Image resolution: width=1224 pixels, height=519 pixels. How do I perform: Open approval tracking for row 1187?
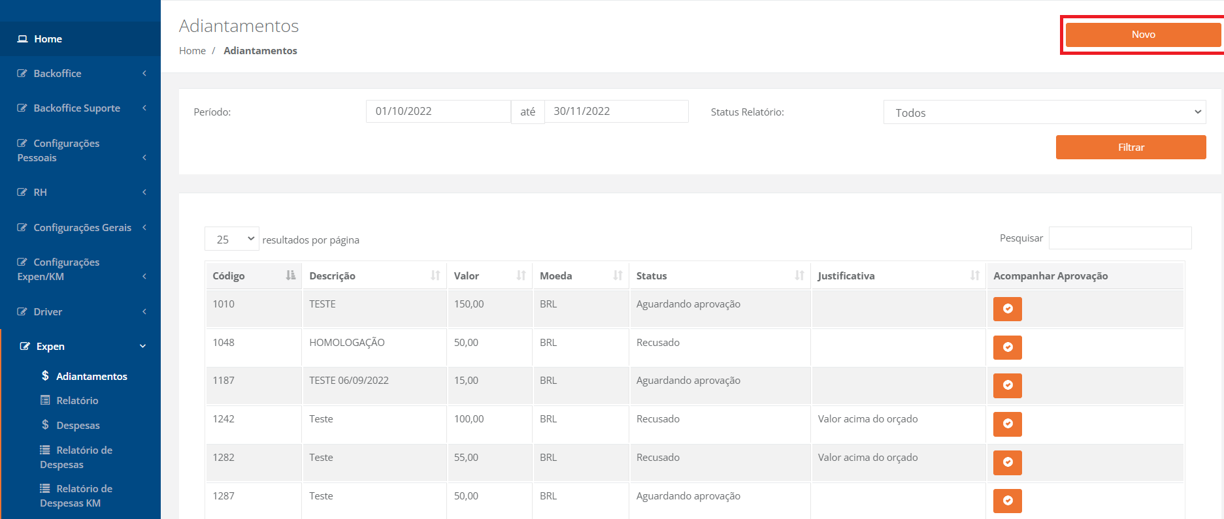pos(1008,385)
